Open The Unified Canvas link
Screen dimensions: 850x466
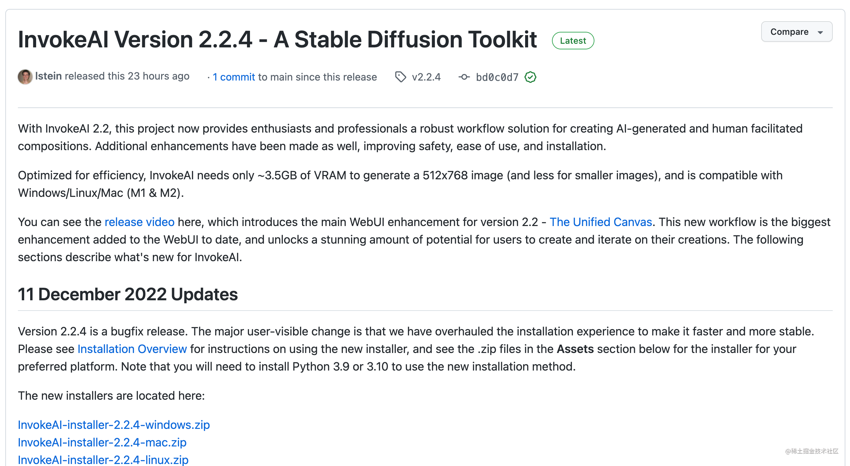pos(601,222)
